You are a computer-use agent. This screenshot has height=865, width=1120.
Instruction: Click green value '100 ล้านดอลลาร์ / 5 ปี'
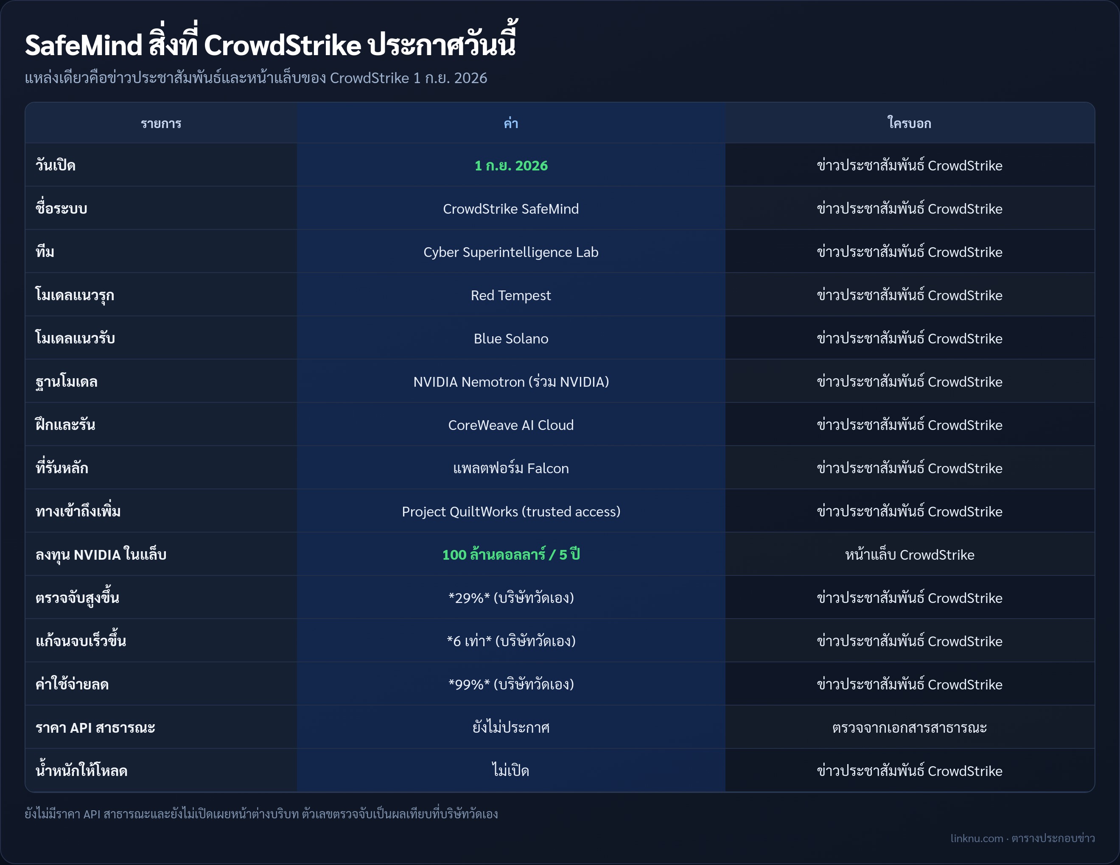pos(511,555)
